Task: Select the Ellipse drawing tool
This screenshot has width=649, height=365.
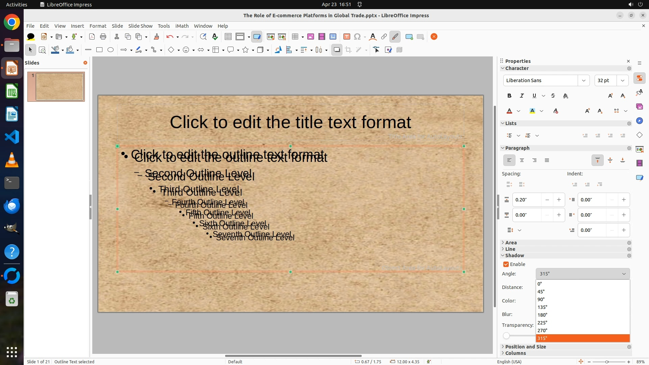Action: [x=111, y=50]
